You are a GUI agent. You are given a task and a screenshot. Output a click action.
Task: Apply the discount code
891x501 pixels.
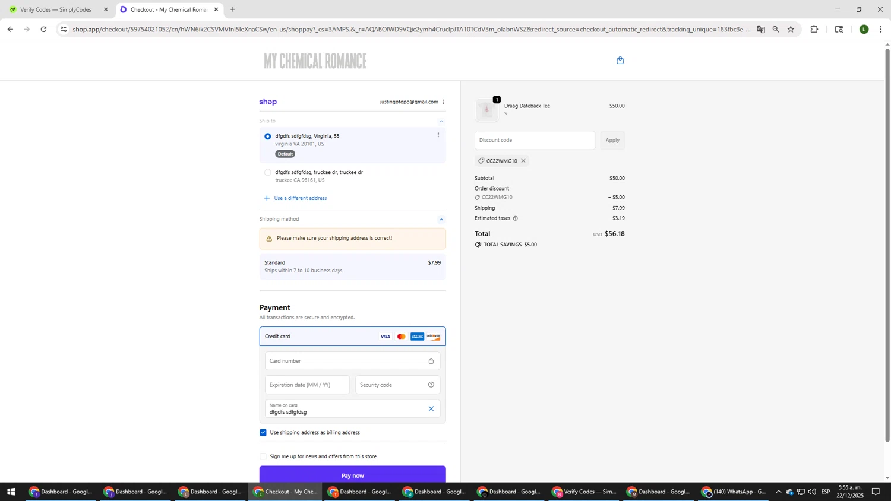612,140
